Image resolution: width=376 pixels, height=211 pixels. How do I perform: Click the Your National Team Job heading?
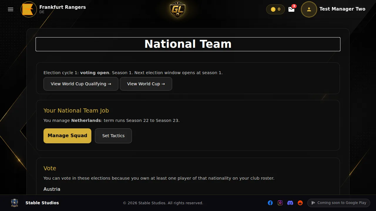[76, 110]
